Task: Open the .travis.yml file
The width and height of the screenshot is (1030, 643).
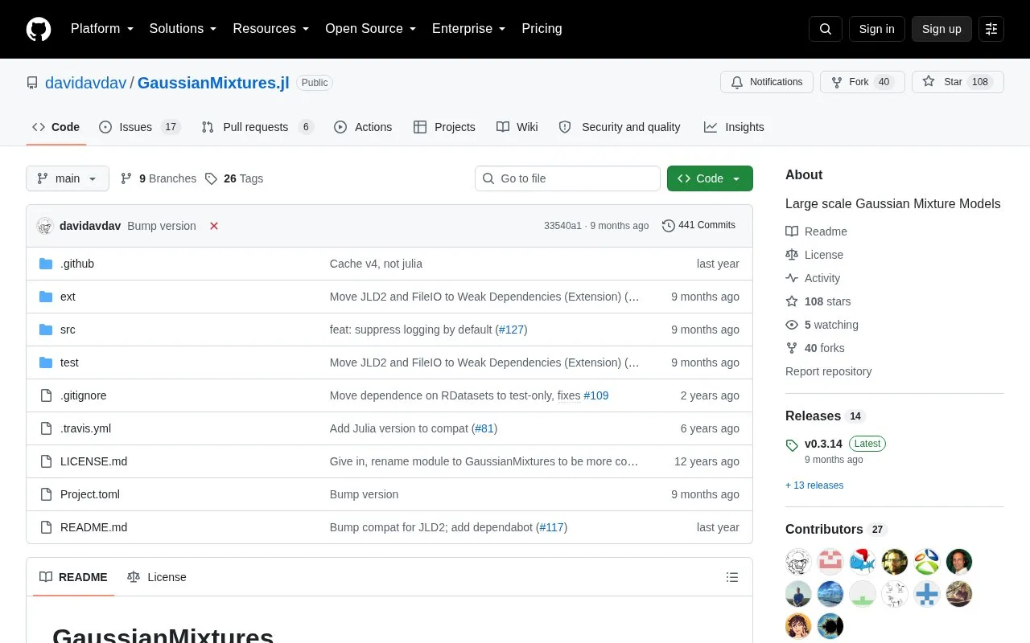Action: (x=85, y=428)
